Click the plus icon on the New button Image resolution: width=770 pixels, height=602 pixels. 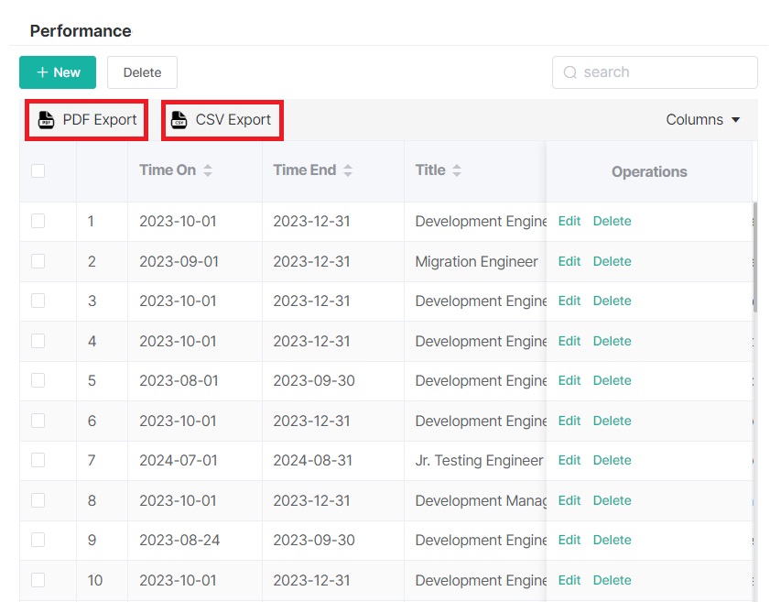pos(41,71)
